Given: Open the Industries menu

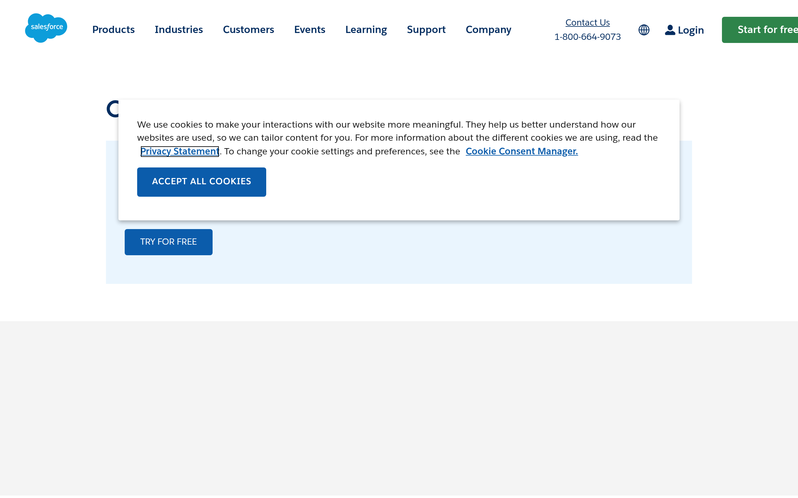Looking at the screenshot, I should (x=179, y=30).
